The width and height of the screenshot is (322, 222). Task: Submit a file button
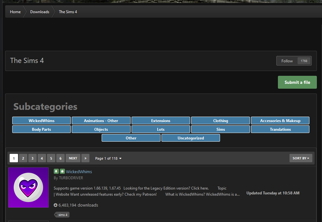pos(297,82)
